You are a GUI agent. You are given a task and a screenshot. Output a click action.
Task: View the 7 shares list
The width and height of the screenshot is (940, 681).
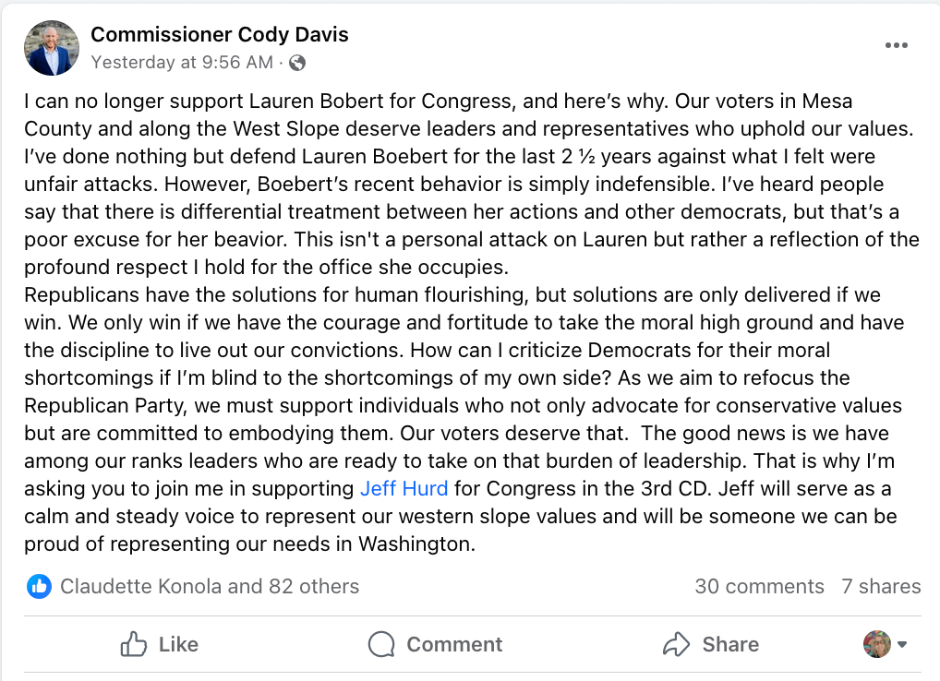(x=880, y=586)
